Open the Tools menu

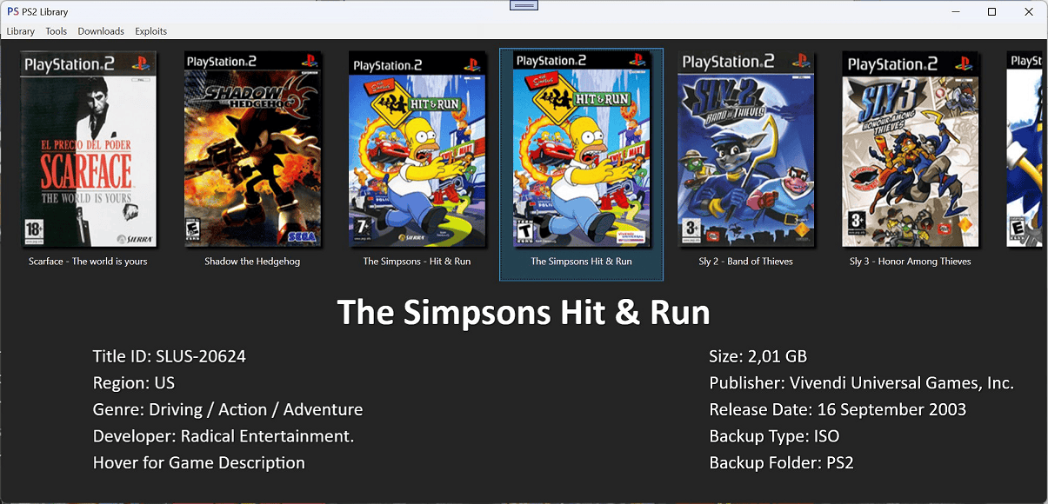tap(57, 31)
